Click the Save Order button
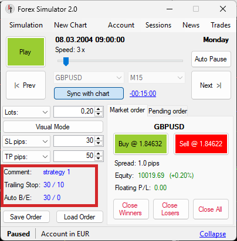237x241 pixels. (x=26, y=217)
